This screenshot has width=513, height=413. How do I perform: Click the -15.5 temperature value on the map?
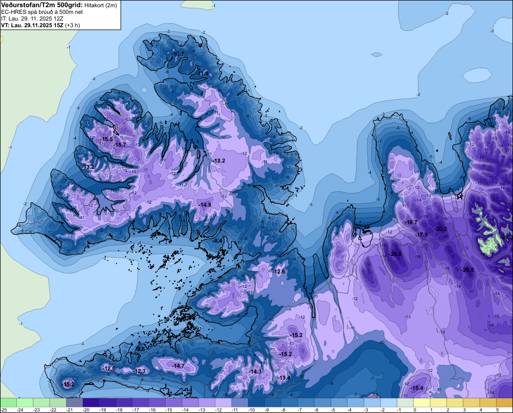[x=107, y=139]
